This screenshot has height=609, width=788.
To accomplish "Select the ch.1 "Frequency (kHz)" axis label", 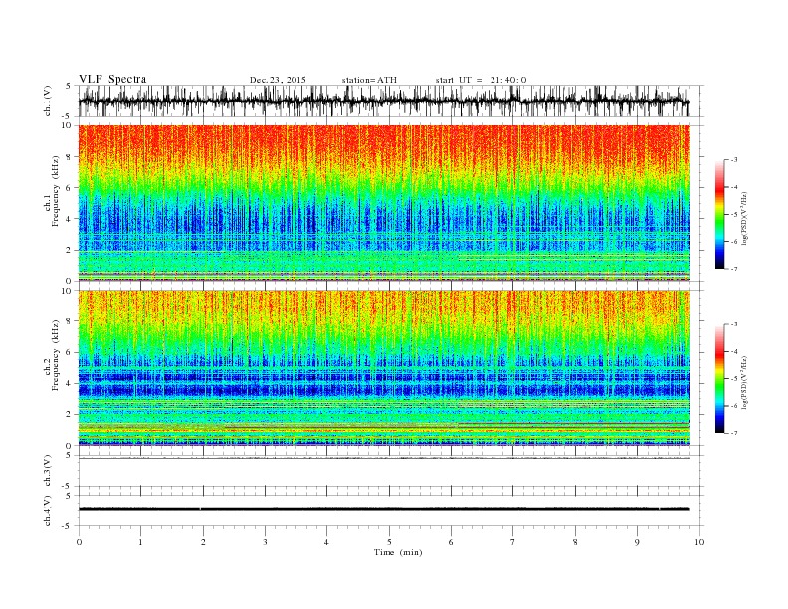I will coord(56,191).
